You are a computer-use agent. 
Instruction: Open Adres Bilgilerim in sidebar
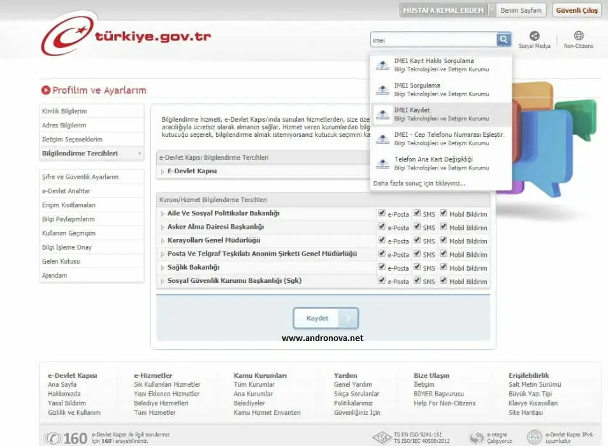click(92, 125)
